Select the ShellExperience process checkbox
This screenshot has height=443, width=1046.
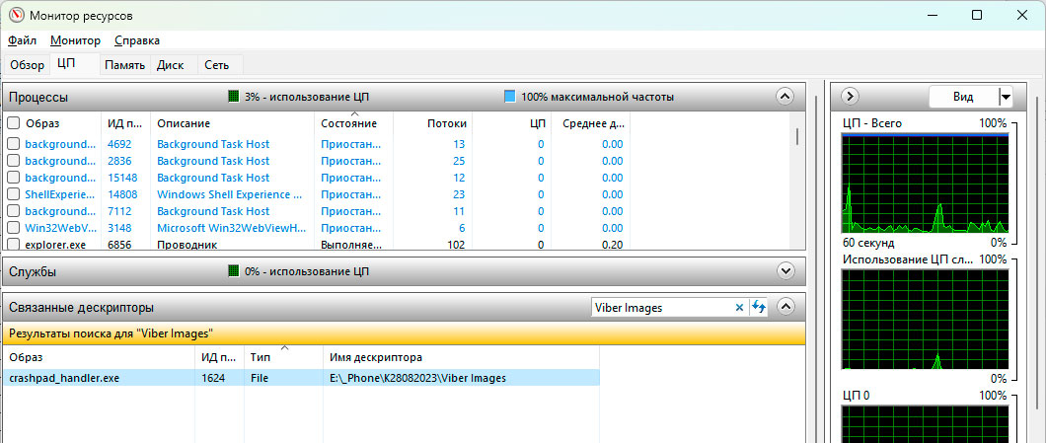point(14,194)
